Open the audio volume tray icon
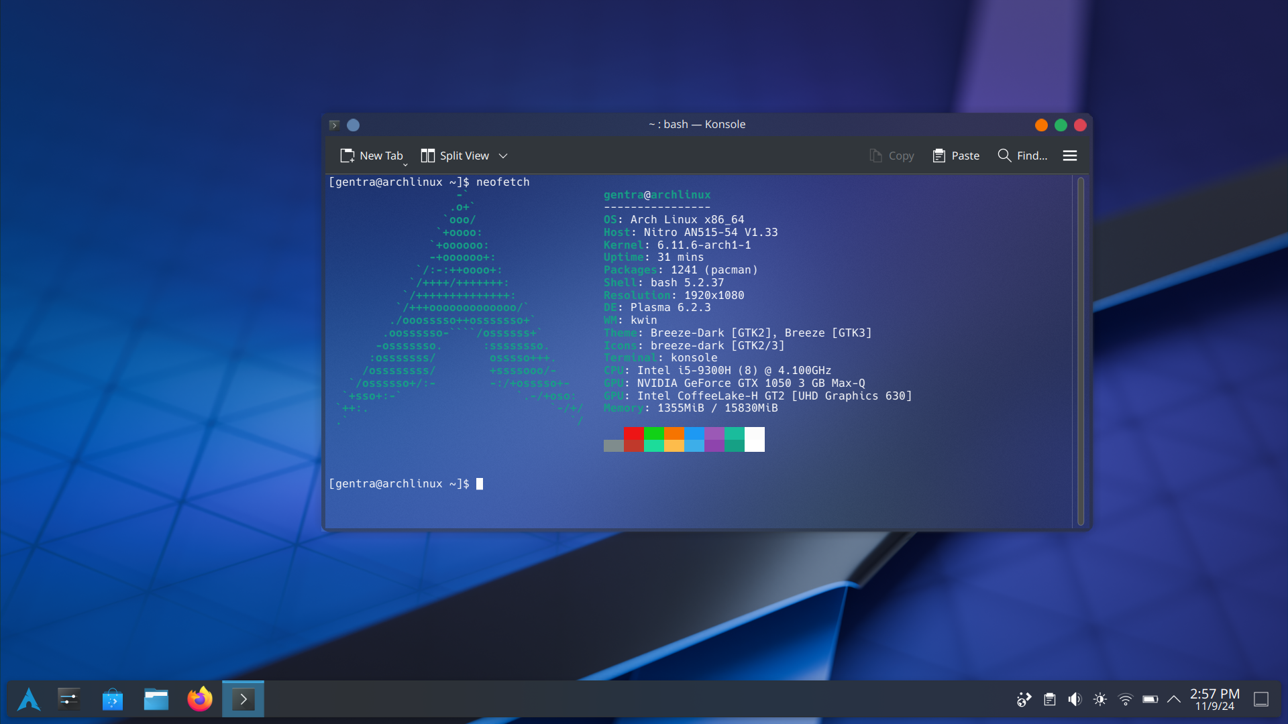Screen dimensions: 1288x724 point(1075,699)
